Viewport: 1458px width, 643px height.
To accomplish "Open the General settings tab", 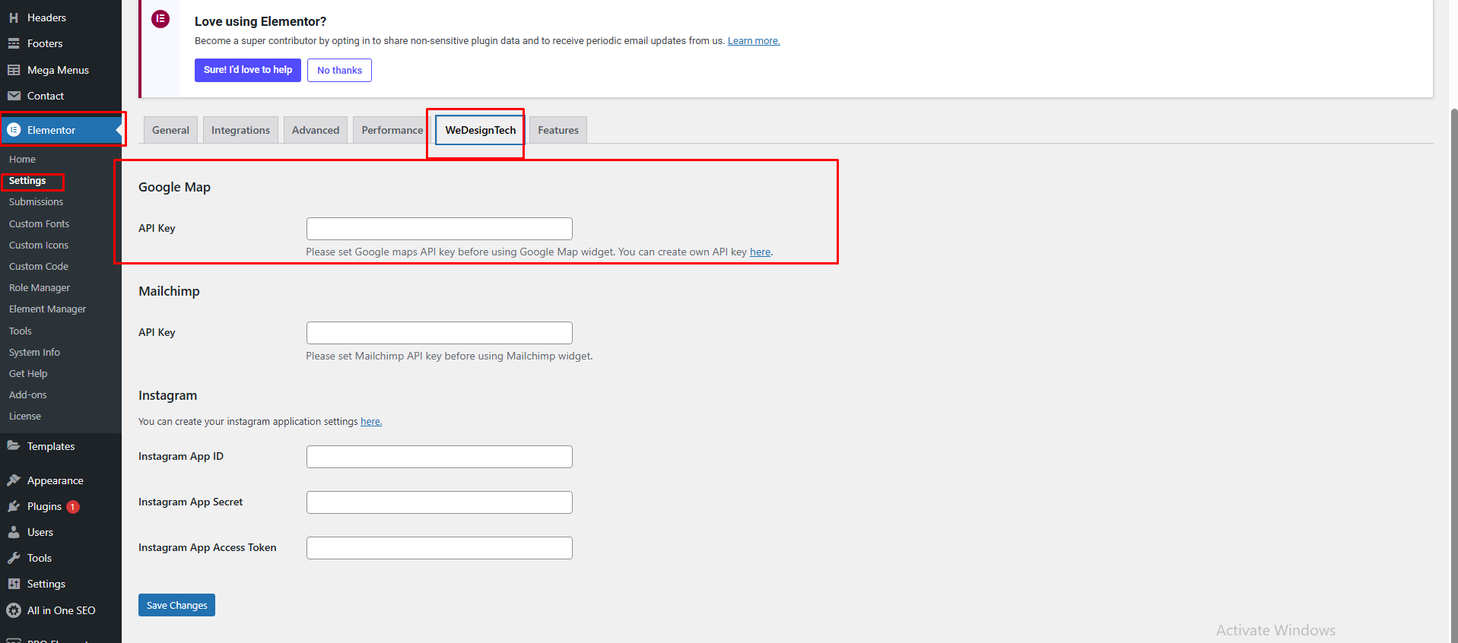I will coord(170,130).
